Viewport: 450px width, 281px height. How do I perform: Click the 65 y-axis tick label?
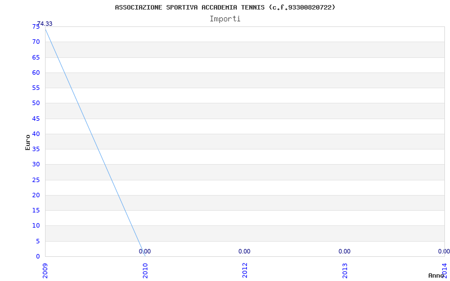click(36, 57)
